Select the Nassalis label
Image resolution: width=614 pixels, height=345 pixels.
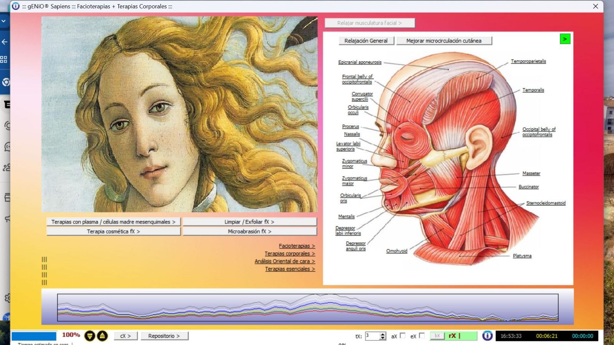pos(352,134)
